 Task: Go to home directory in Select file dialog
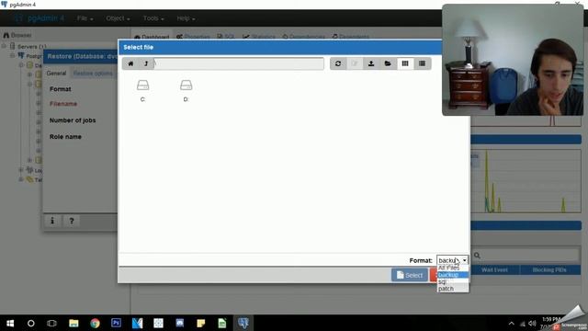(x=130, y=63)
